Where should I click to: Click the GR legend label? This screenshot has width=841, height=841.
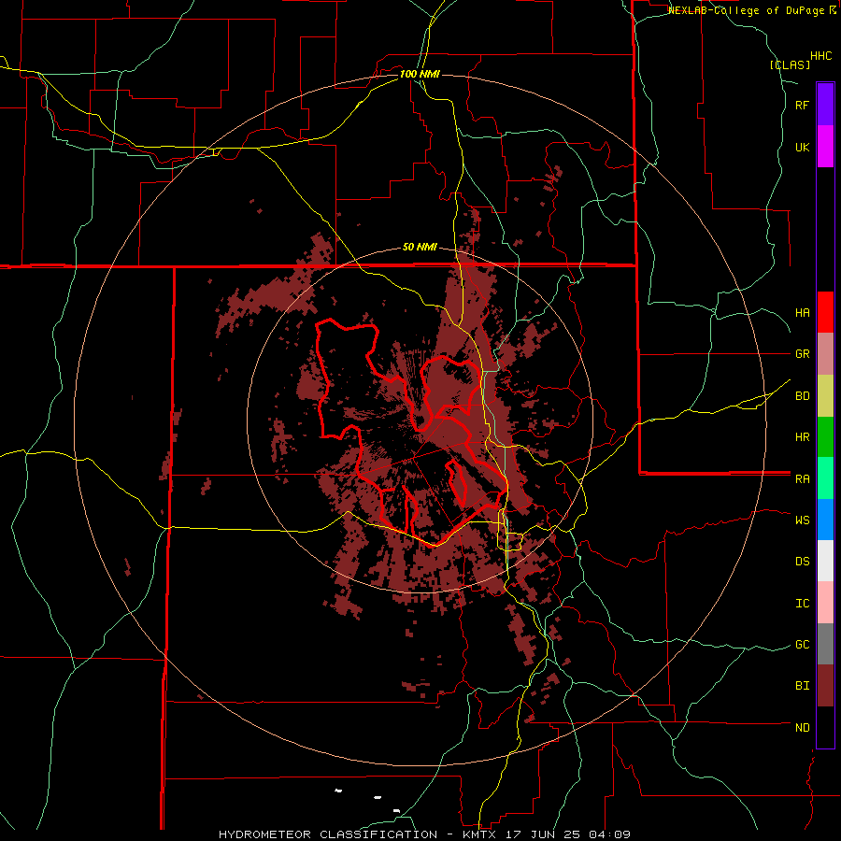point(803,354)
